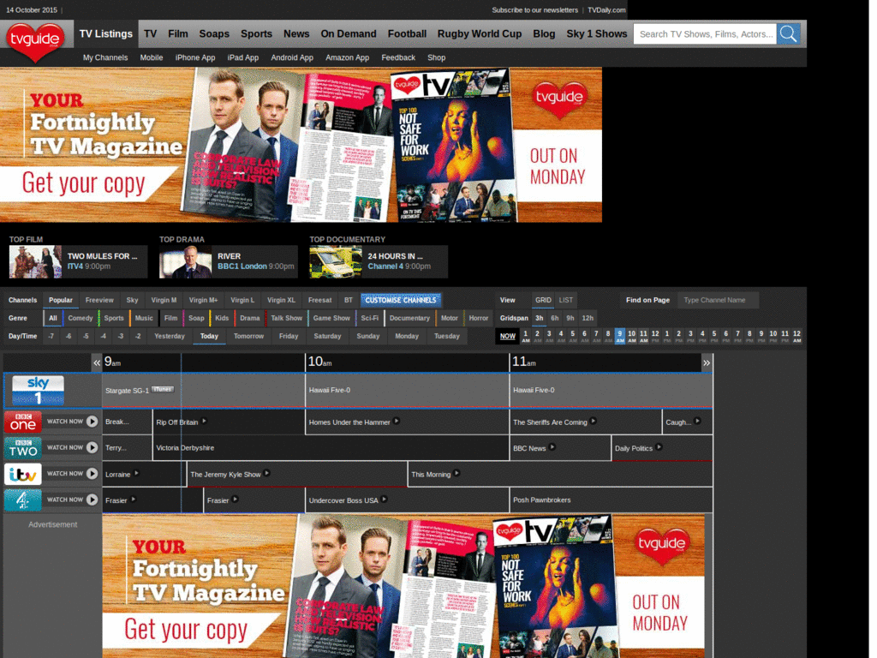877x658 pixels.
Task: Click the search magnifying glass icon
Action: pyautogui.click(x=787, y=34)
